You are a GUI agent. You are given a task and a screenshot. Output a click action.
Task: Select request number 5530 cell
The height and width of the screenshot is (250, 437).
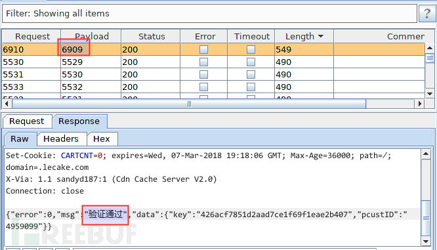coord(31,62)
